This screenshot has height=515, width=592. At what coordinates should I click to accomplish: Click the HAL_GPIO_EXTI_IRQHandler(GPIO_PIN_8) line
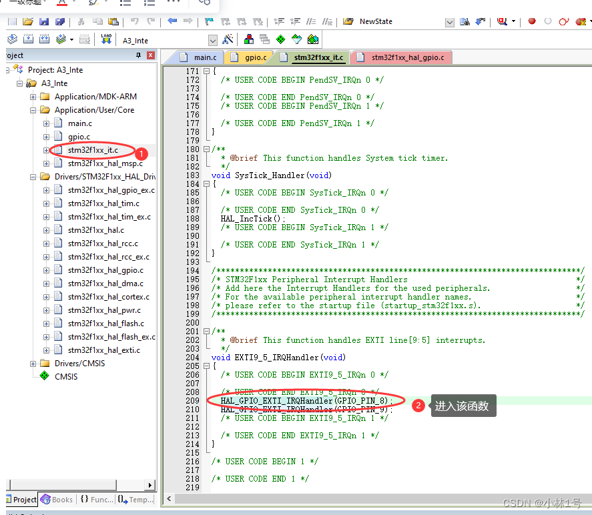pos(306,401)
